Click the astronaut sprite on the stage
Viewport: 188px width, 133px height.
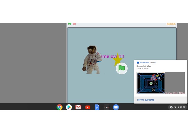(92, 59)
